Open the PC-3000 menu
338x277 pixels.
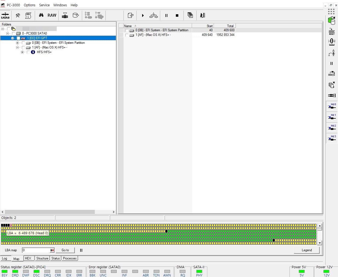click(13, 5)
